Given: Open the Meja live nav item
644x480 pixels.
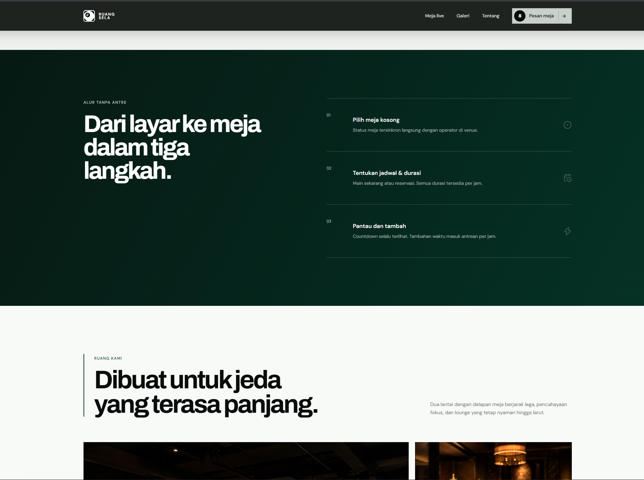Looking at the screenshot, I should point(434,16).
